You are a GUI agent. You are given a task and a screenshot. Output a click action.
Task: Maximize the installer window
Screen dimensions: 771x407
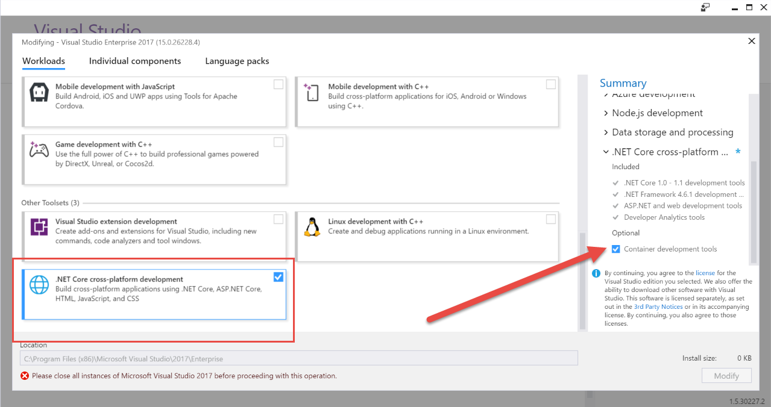749,7
